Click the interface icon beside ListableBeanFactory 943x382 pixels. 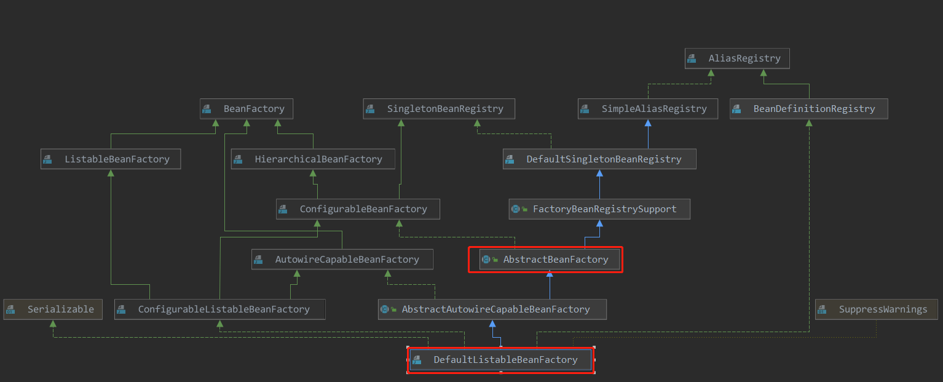pos(48,159)
